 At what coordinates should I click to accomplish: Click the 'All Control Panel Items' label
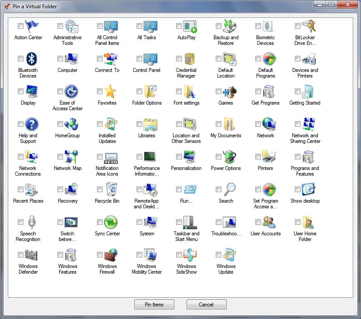tap(107, 40)
